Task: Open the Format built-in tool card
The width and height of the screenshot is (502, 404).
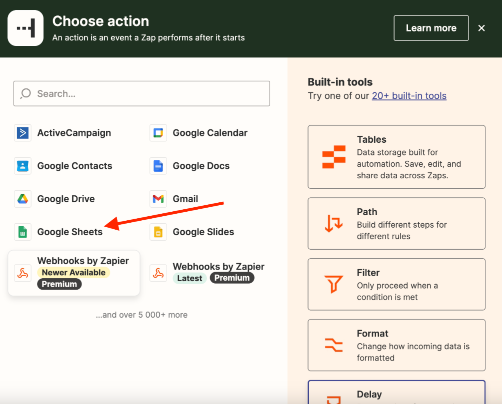Action: [396, 345]
